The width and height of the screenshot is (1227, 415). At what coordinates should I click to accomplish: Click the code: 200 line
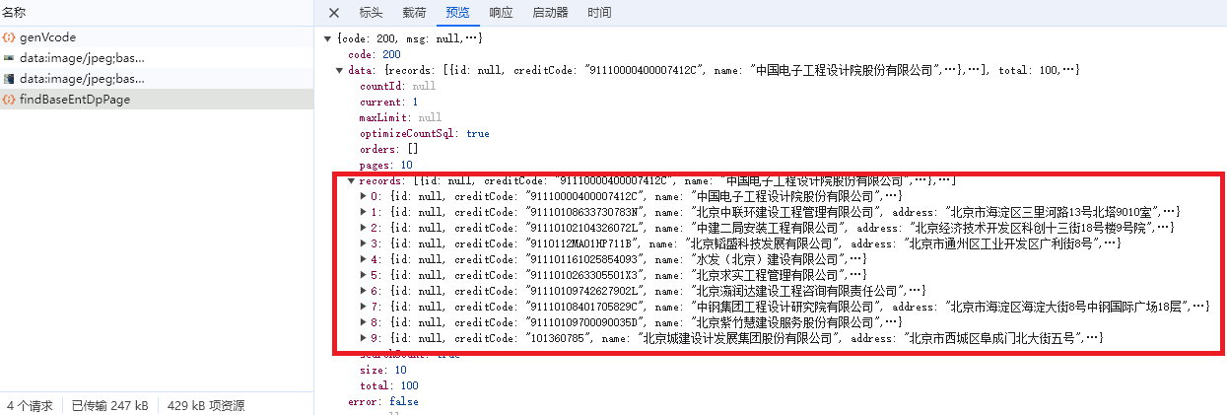click(x=375, y=54)
